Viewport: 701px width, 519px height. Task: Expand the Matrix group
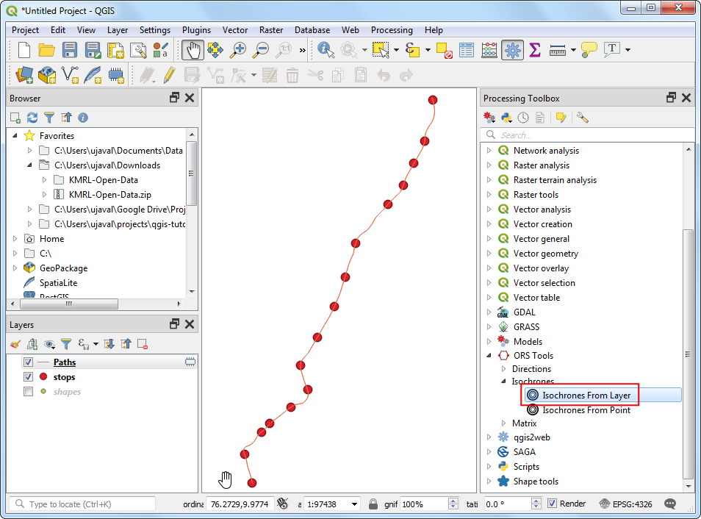(x=503, y=423)
